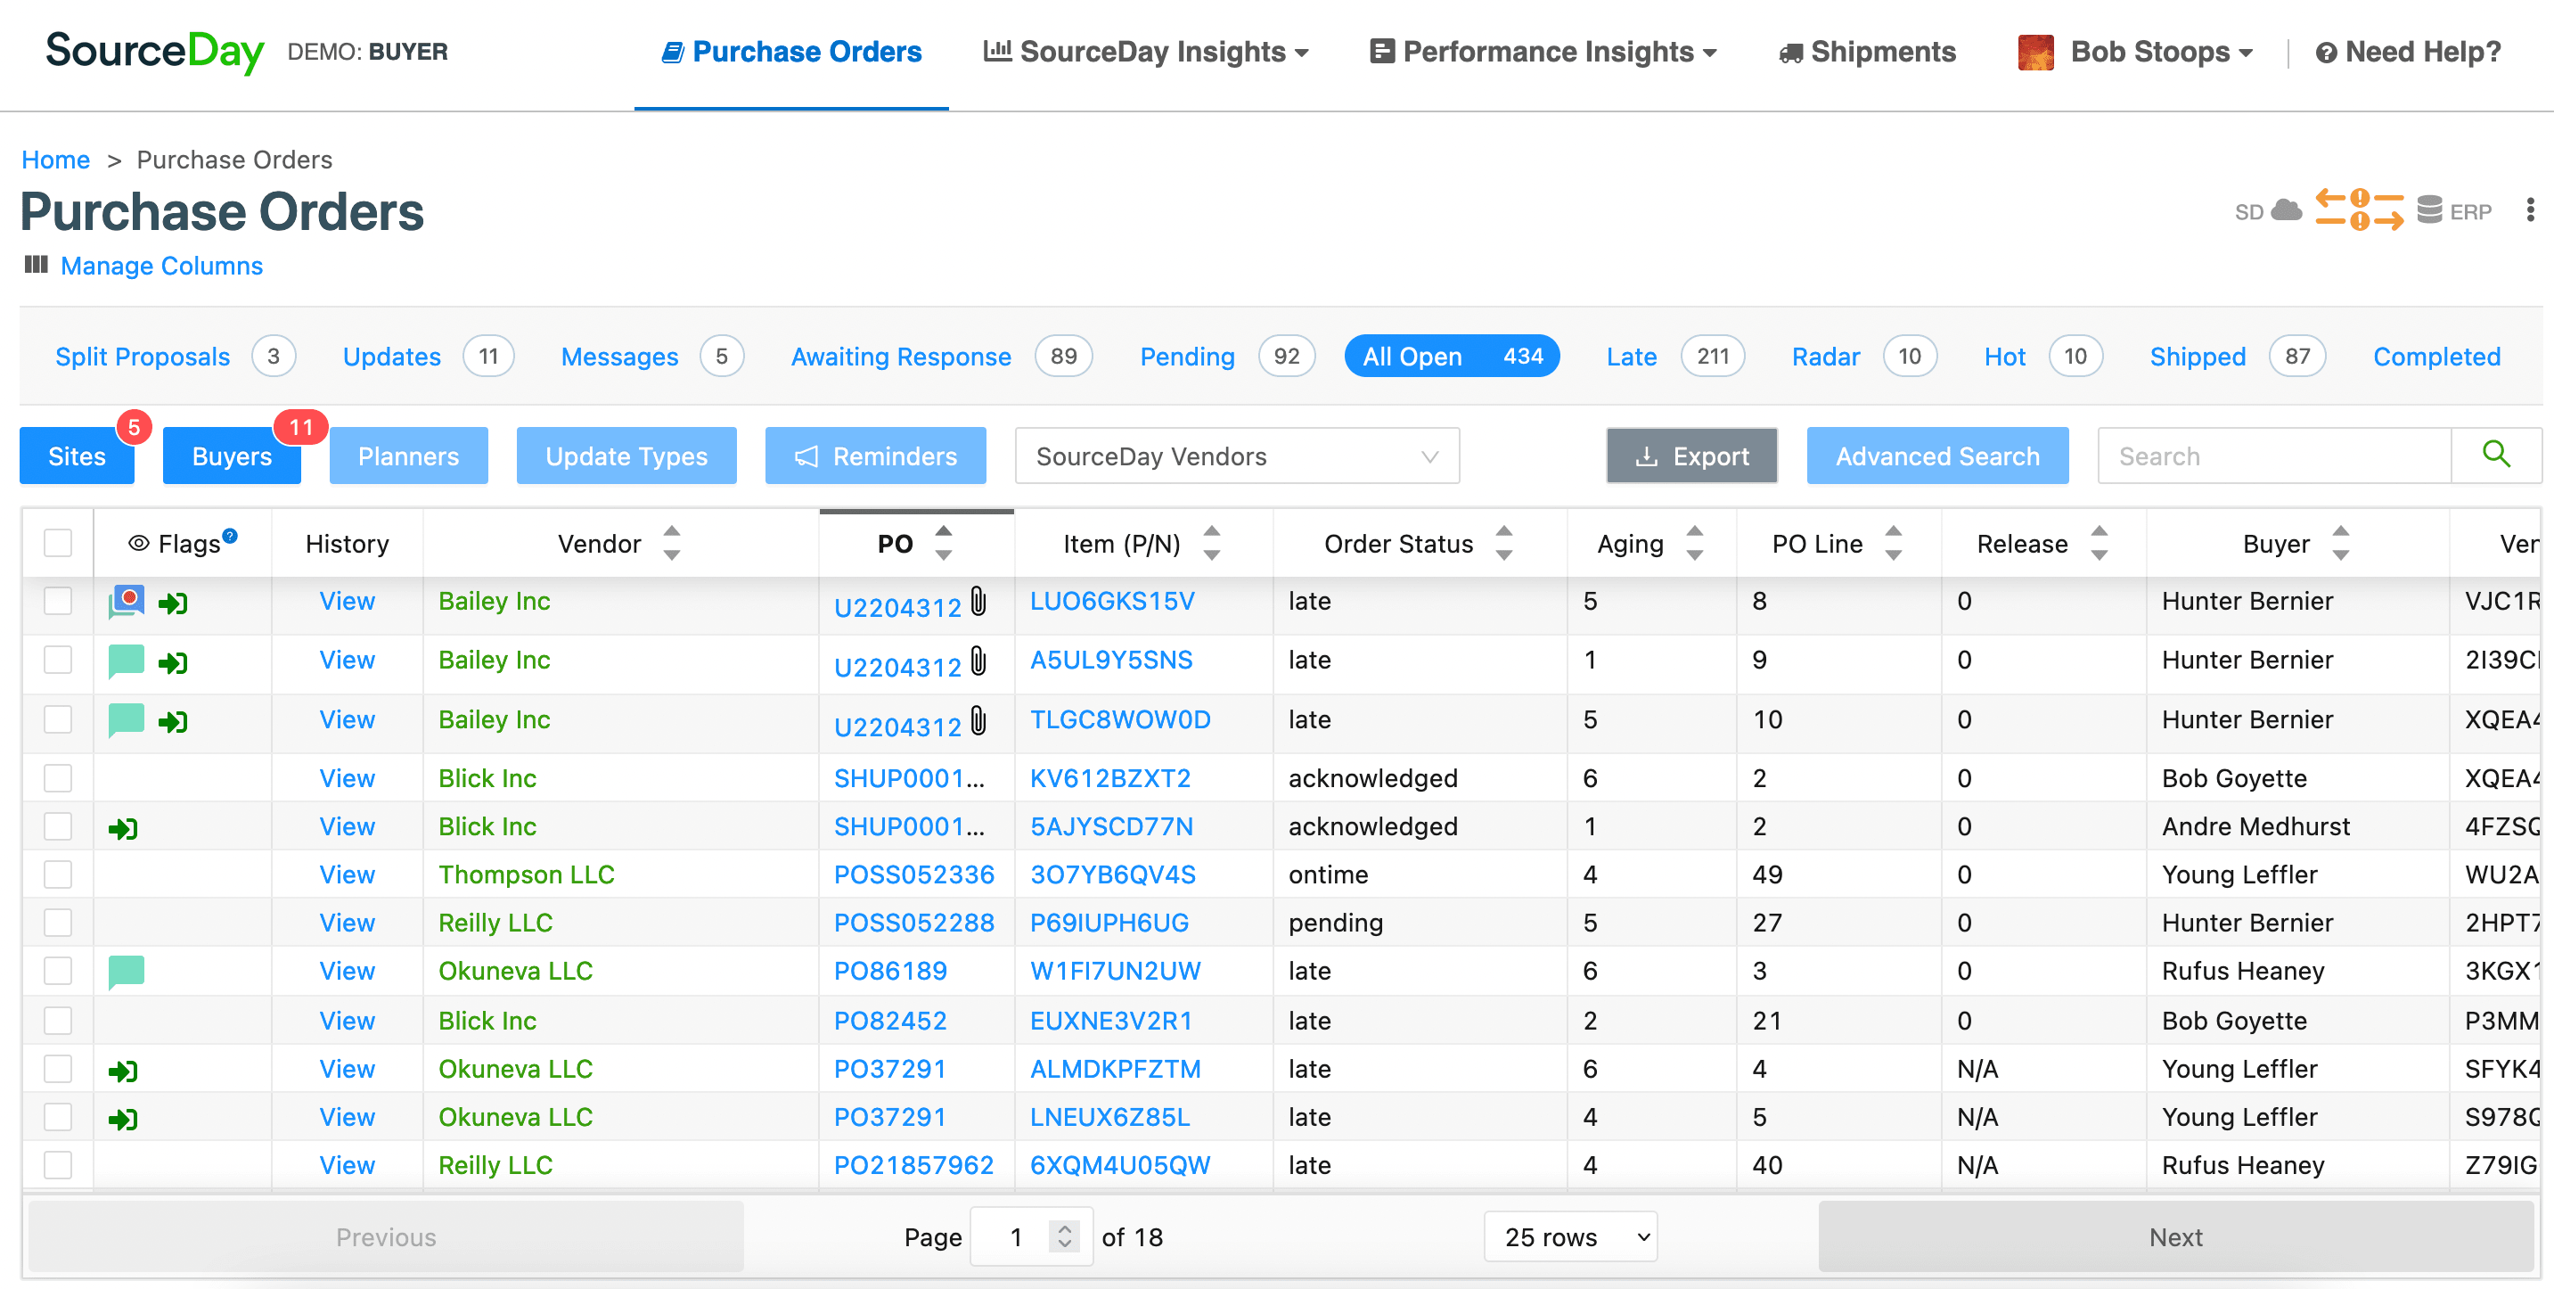Click the Buyers filter button
The width and height of the screenshot is (2554, 1289).
pos(231,456)
